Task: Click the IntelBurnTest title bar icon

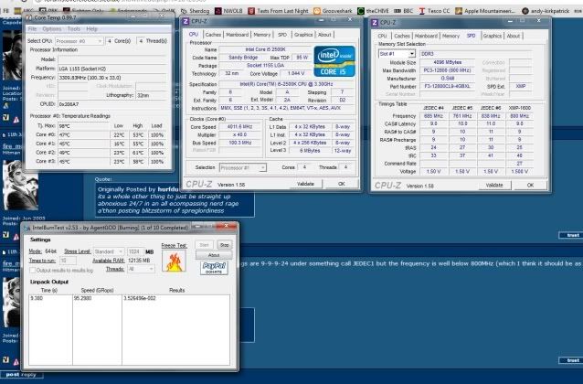Action: point(27,228)
